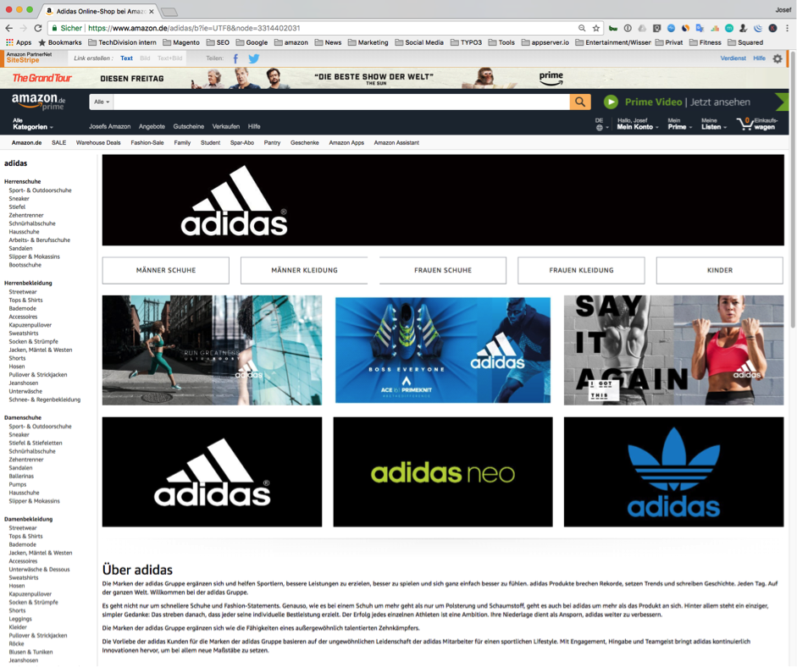Click the orange Amazon search magnifier button
Viewport: 797px width, 667px height.
coord(580,102)
